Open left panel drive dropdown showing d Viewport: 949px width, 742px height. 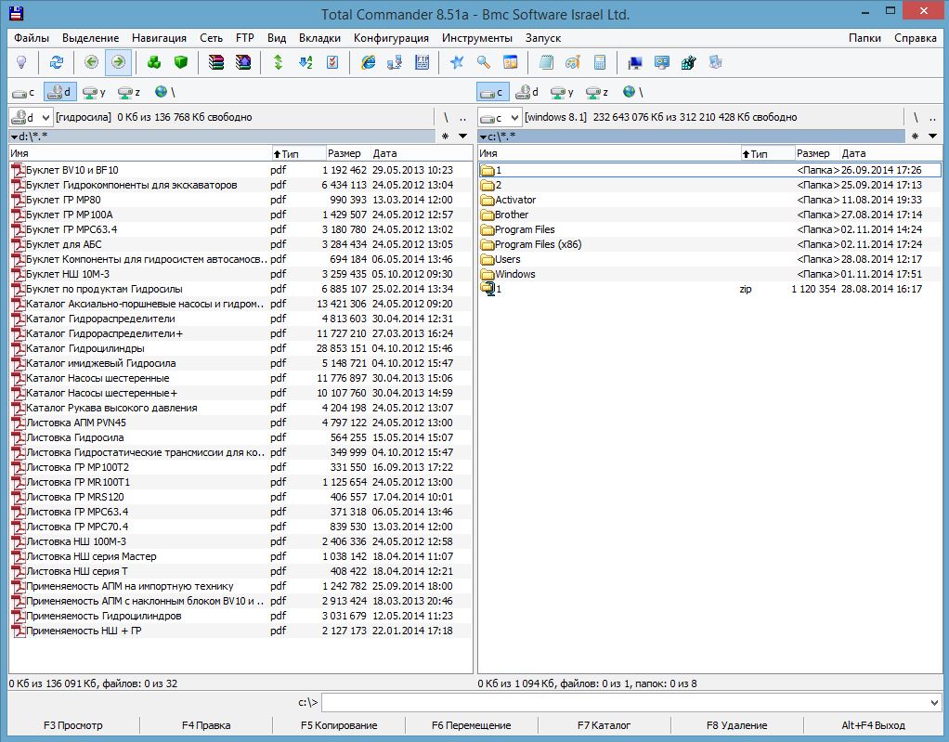[31, 117]
